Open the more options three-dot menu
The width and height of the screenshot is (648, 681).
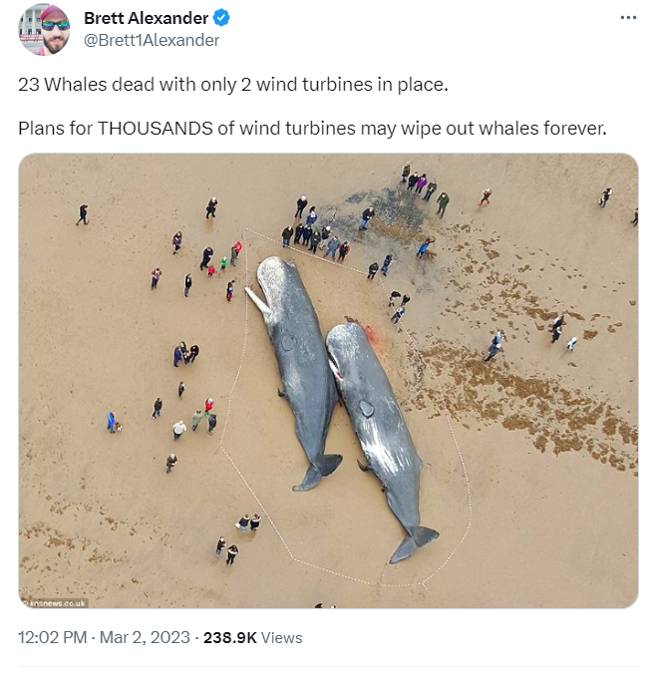pos(628,18)
